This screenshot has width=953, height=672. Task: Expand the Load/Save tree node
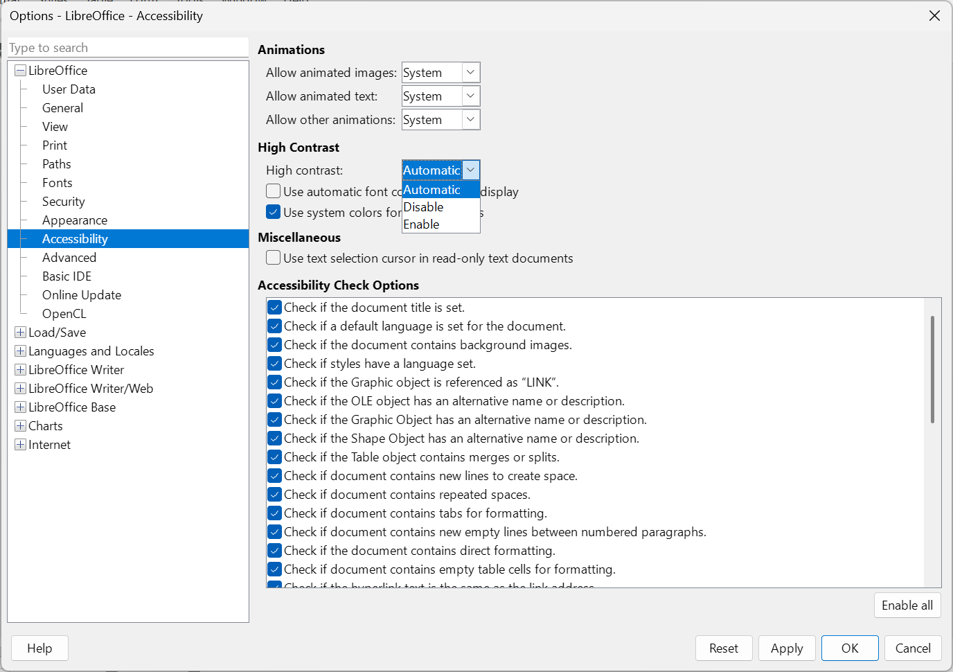20,333
